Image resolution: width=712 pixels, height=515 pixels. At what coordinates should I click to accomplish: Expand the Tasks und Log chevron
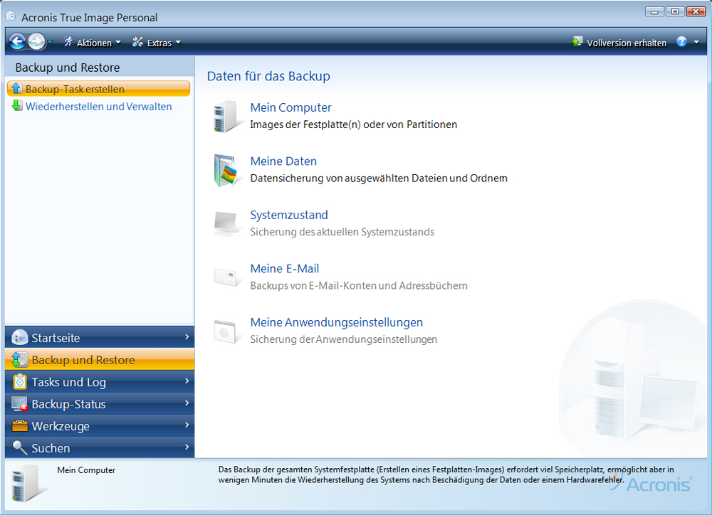tap(187, 381)
